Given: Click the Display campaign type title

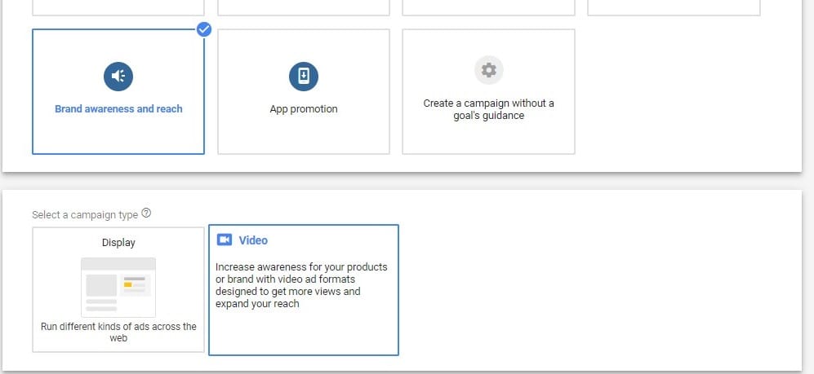Looking at the screenshot, I should 118,242.
